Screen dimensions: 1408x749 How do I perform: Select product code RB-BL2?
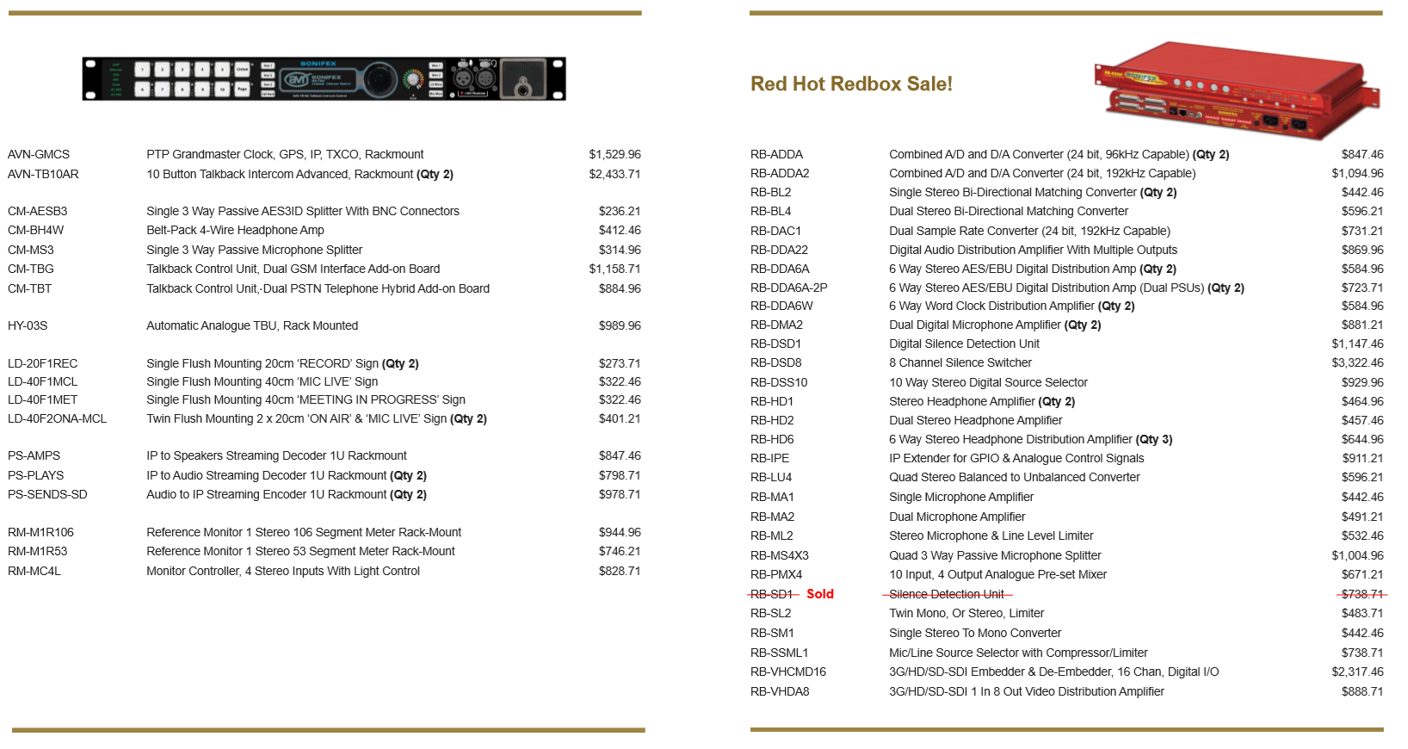(770, 192)
